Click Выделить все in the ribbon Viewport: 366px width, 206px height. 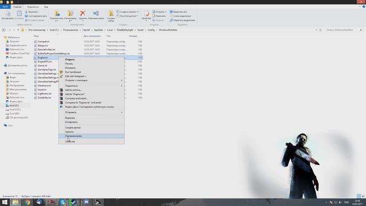178,11
